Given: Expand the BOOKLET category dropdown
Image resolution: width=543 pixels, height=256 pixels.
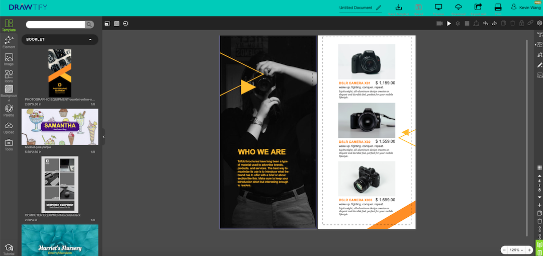Looking at the screenshot, I should (60, 40).
